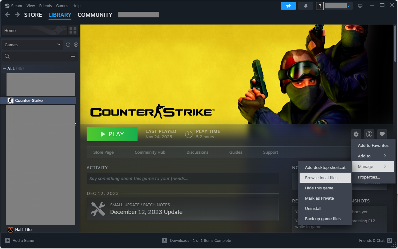Go to the LIBRARY tab

click(x=60, y=15)
